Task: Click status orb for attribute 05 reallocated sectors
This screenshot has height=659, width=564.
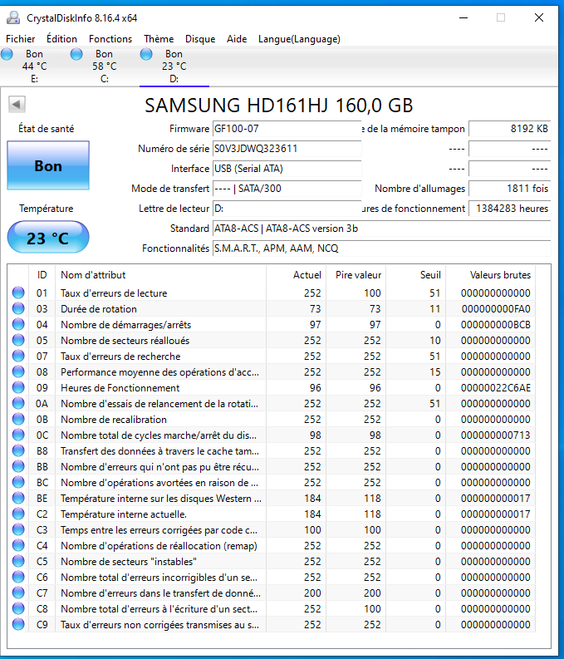Action: pyautogui.click(x=18, y=341)
